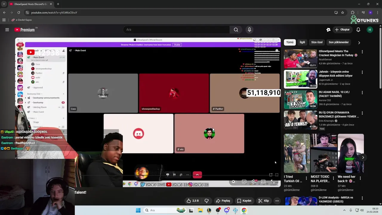
Task: Open the apps grid in bookmarks bar
Action: 4,20
